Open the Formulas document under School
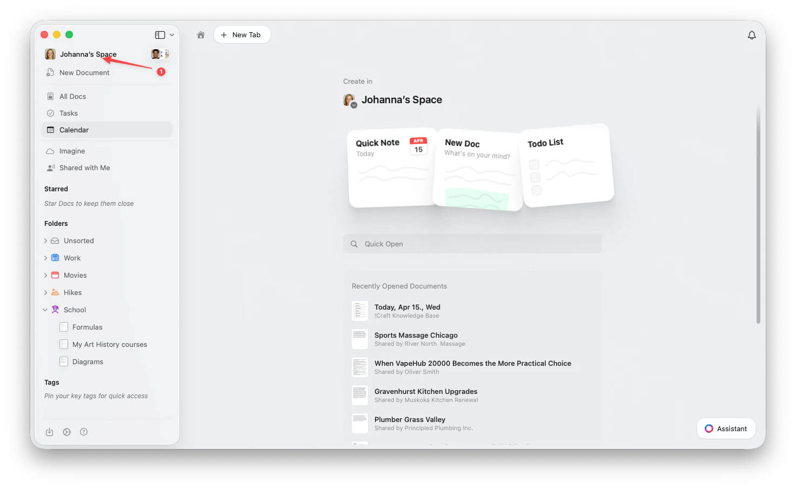 coord(87,327)
